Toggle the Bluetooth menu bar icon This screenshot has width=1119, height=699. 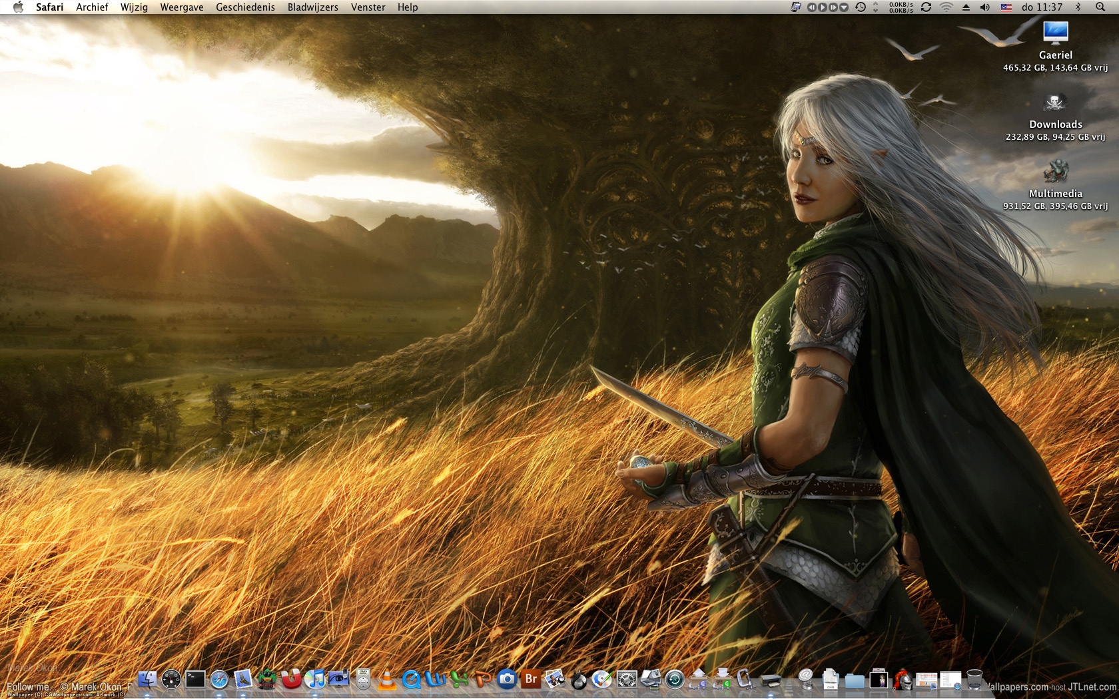click(1078, 7)
